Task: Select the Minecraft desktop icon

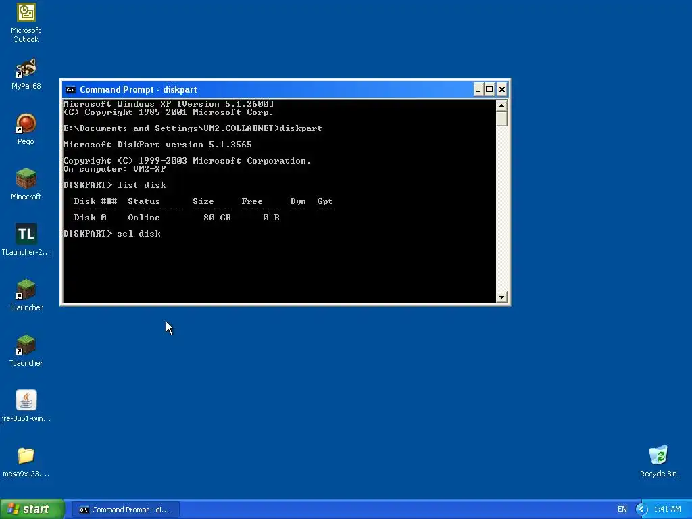Action: click(x=26, y=184)
